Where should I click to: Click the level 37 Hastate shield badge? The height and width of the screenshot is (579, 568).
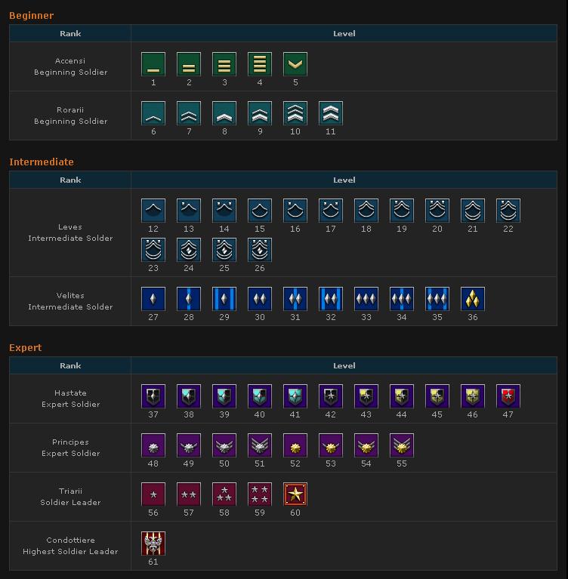coord(153,396)
